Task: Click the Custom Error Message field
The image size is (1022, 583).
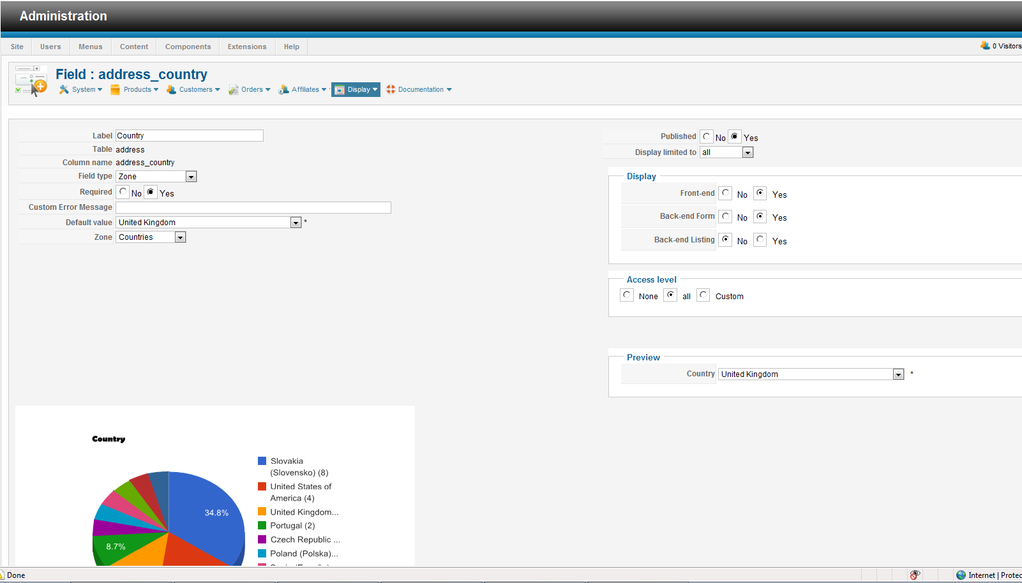Action: tap(253, 207)
